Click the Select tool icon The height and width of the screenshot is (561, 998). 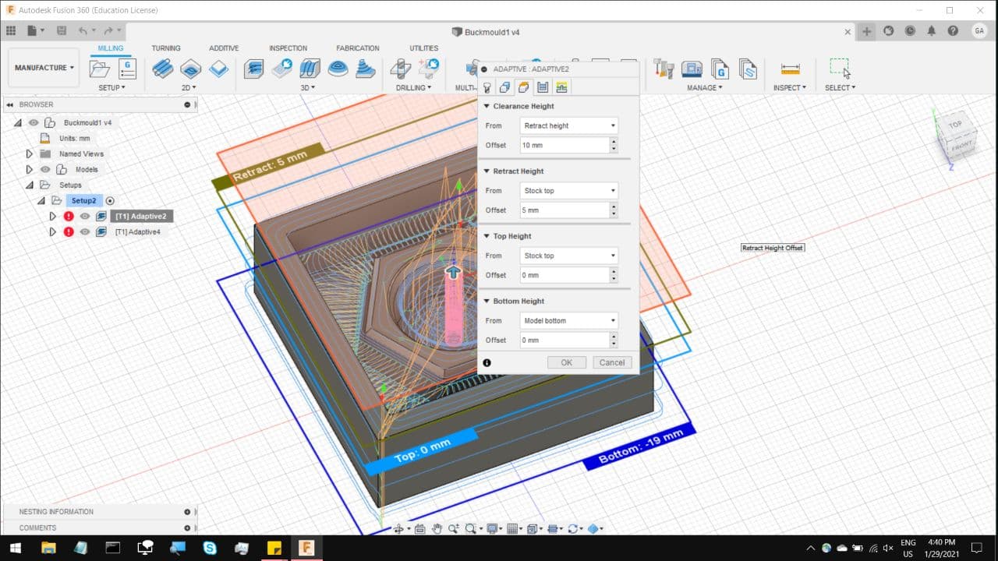click(x=840, y=68)
